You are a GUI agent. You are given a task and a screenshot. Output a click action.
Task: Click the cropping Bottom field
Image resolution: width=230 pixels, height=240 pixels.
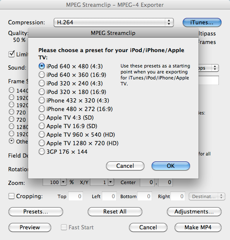click(144, 196)
